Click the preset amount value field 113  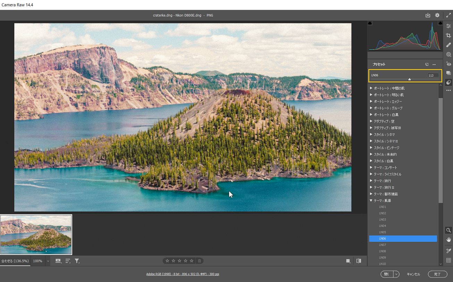(x=433, y=75)
